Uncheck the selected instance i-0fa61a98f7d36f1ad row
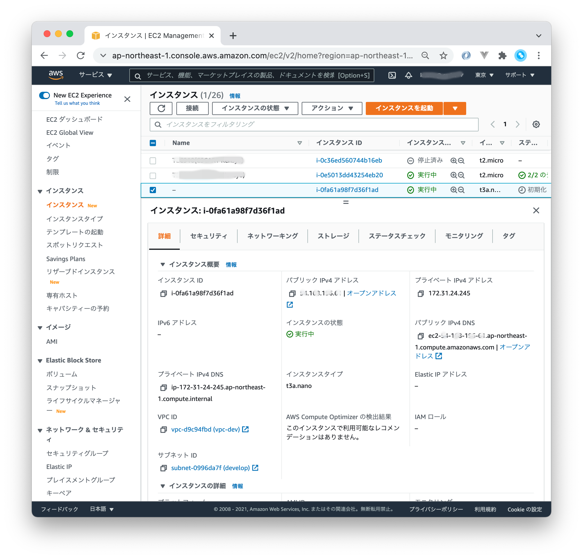 [x=153, y=190]
